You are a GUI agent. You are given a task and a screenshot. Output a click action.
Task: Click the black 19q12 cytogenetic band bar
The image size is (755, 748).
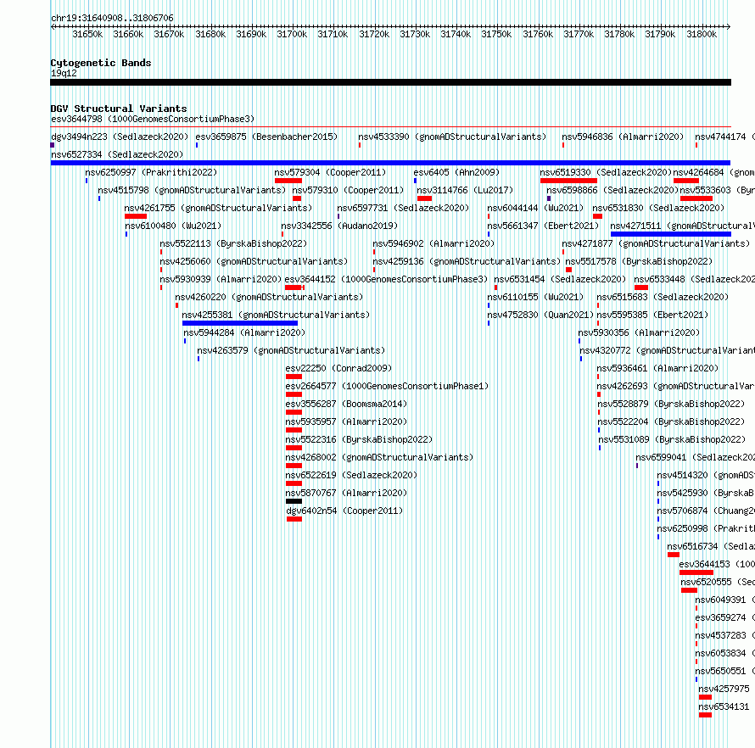click(390, 82)
